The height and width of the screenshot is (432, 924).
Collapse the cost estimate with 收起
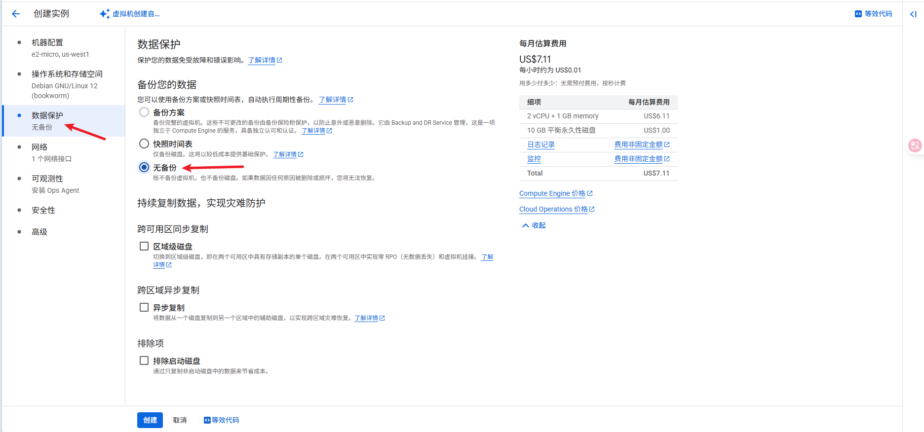click(x=534, y=225)
